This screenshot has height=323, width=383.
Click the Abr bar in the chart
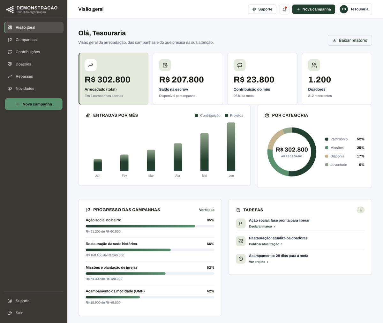(178, 157)
